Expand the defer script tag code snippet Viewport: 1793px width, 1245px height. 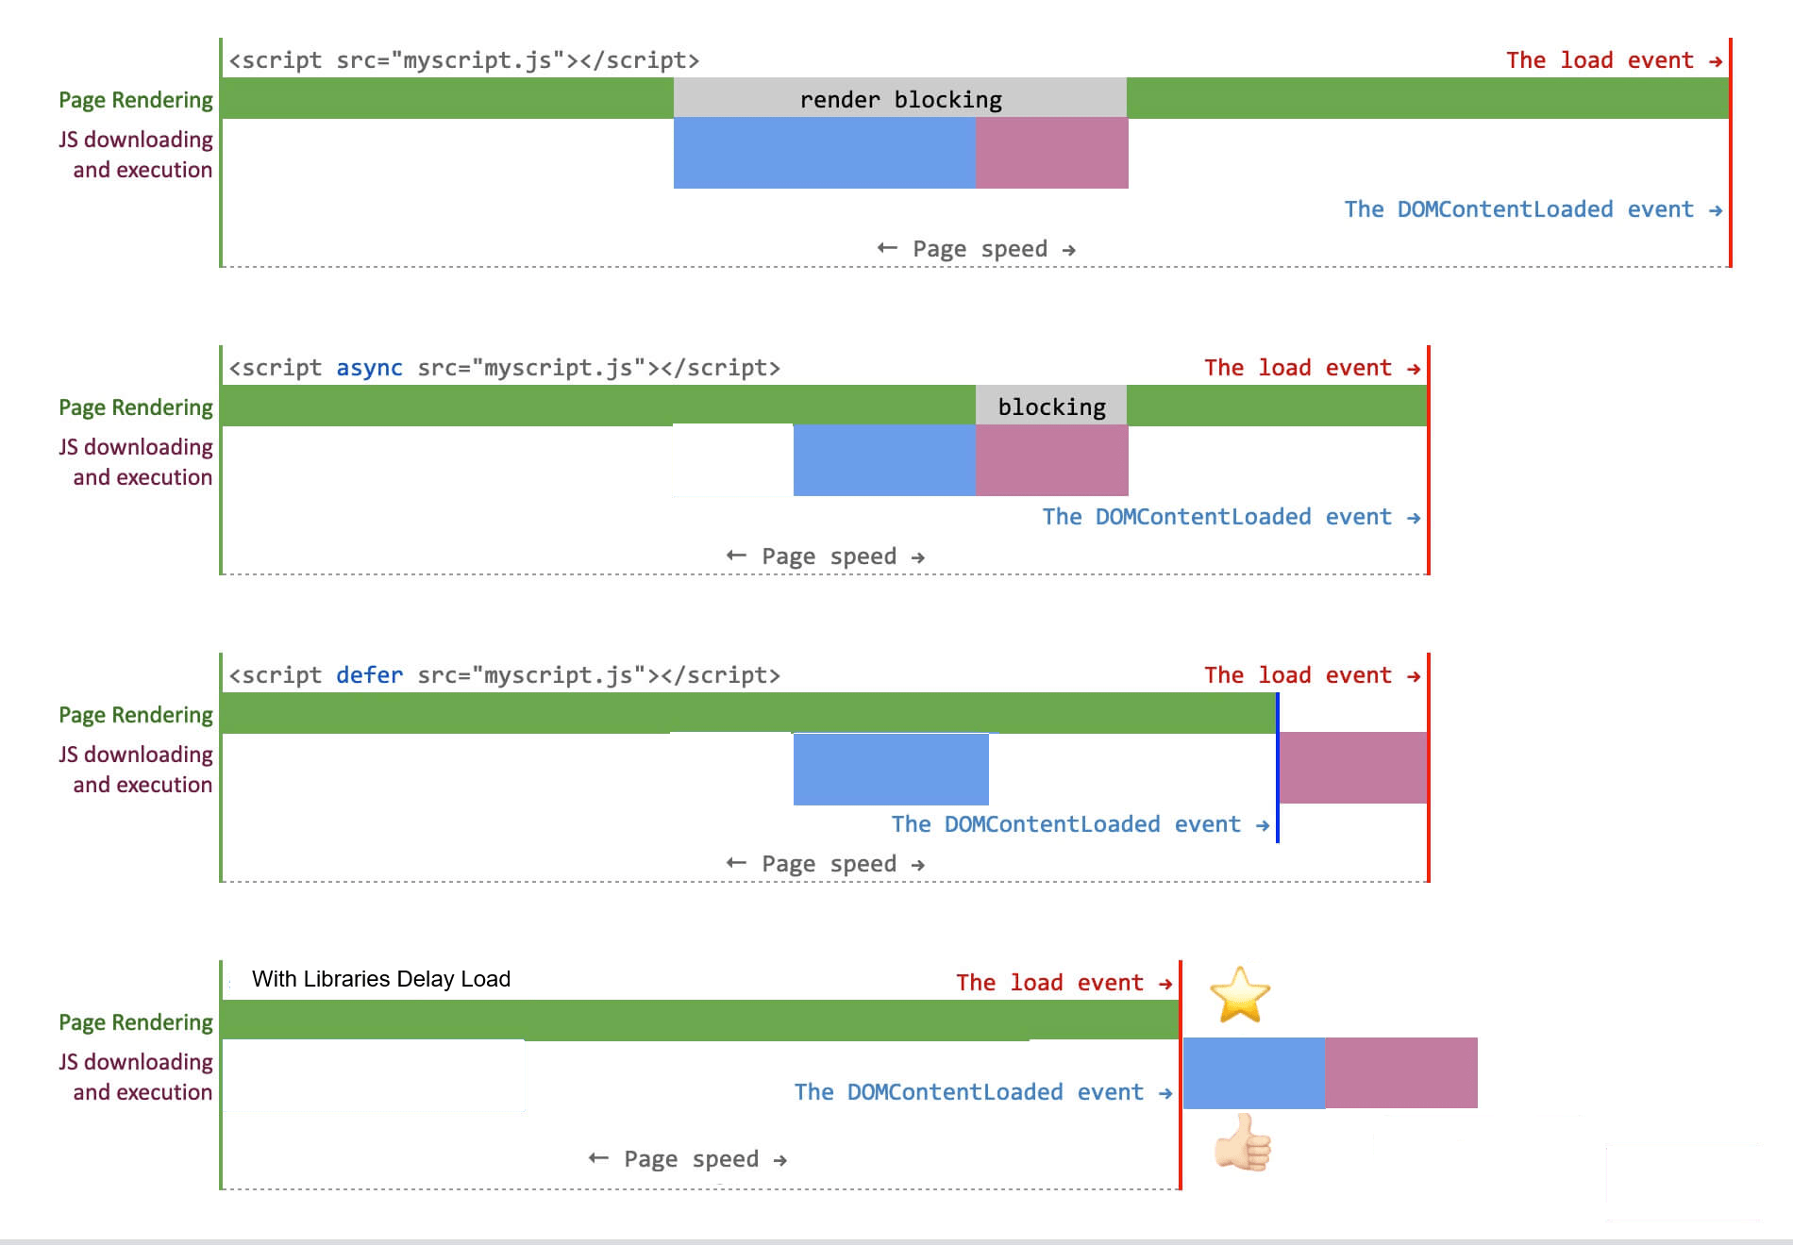(505, 675)
